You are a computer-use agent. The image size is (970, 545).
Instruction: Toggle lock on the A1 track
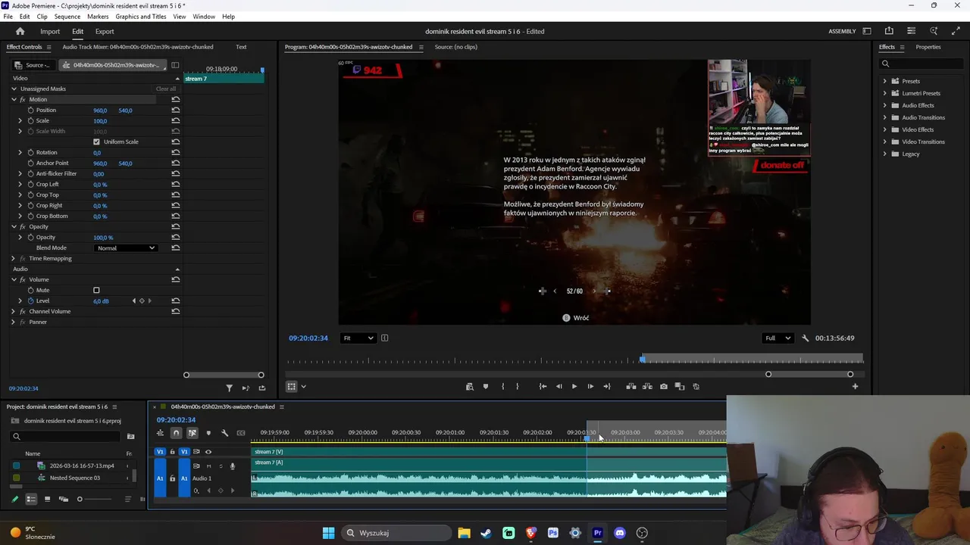click(x=172, y=478)
